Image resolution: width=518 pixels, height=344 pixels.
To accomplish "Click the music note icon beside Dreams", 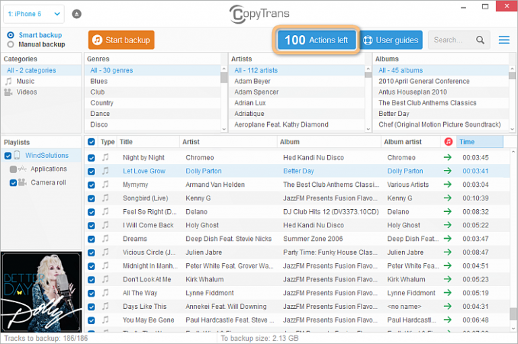I will [105, 239].
